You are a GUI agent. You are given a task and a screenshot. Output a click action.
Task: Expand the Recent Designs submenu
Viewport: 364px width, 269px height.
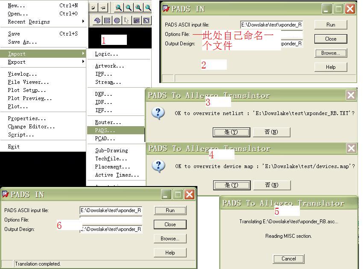44,22
